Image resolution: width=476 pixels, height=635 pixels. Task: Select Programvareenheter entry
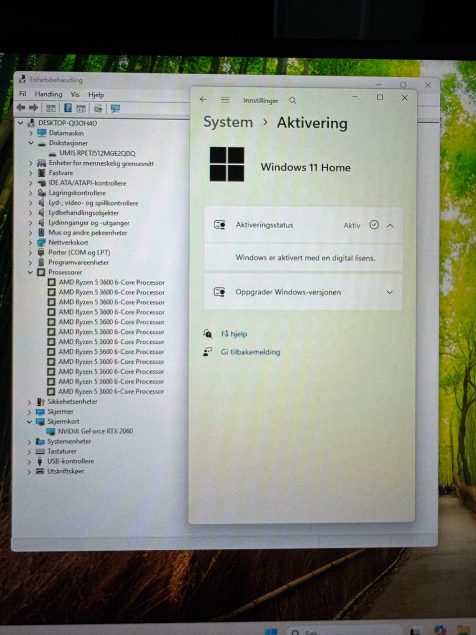(x=78, y=262)
